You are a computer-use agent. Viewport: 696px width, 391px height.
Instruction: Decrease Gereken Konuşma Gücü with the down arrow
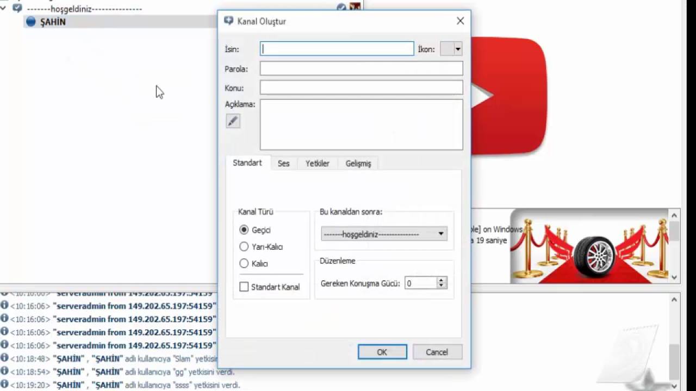click(442, 286)
